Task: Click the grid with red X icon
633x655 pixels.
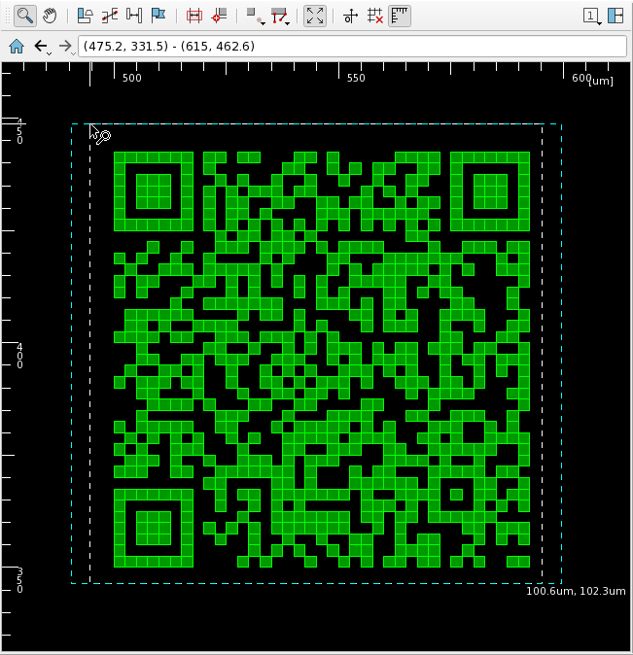Action: pos(375,17)
